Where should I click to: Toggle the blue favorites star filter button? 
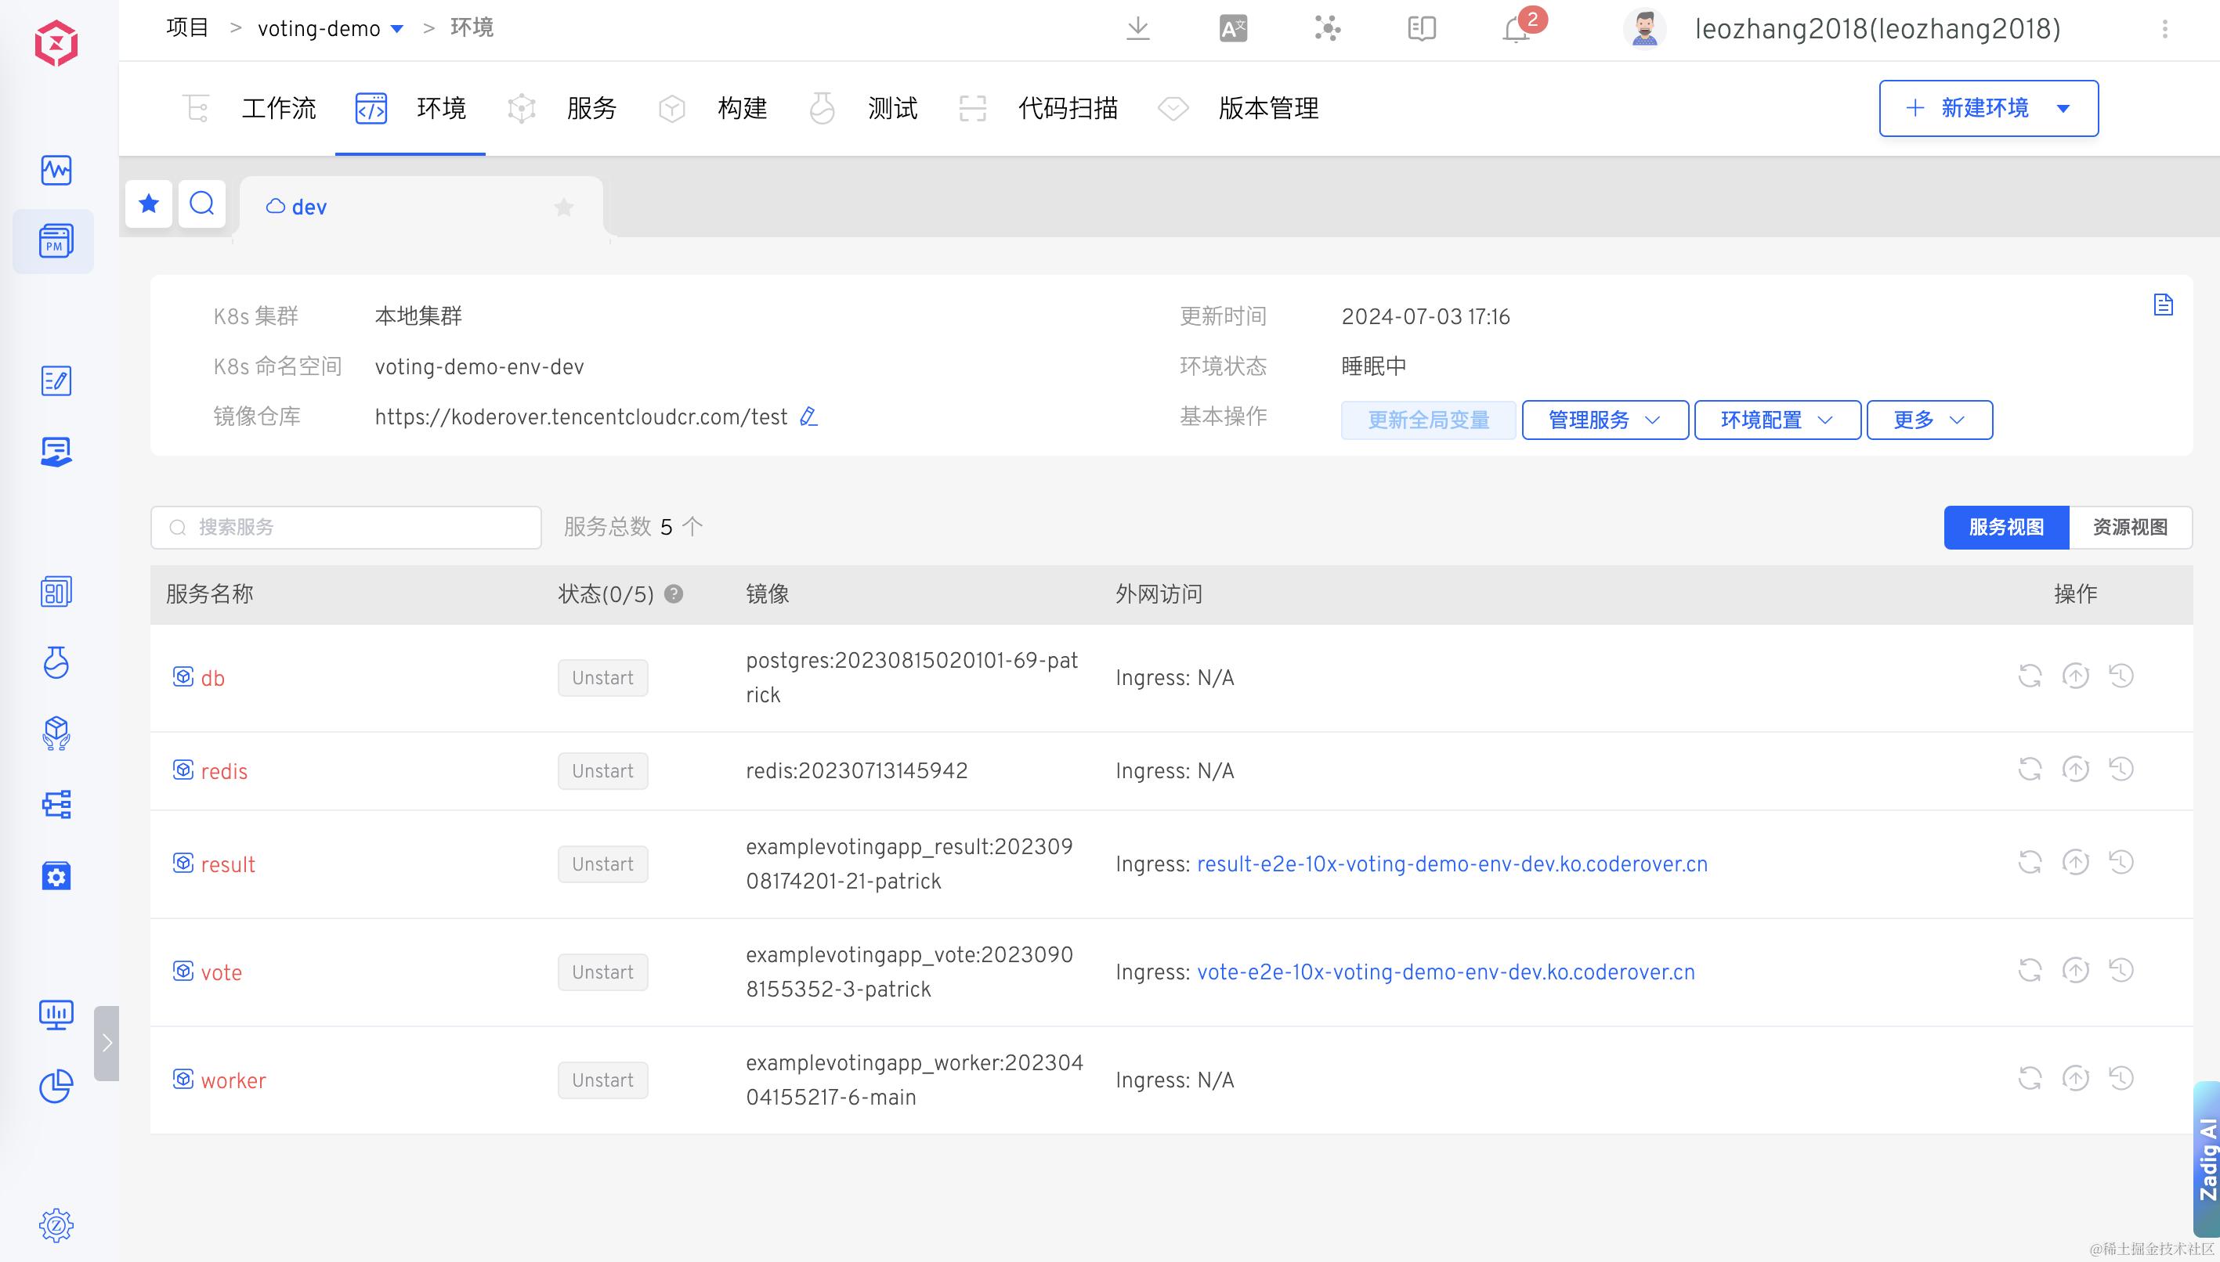pyautogui.click(x=149, y=204)
